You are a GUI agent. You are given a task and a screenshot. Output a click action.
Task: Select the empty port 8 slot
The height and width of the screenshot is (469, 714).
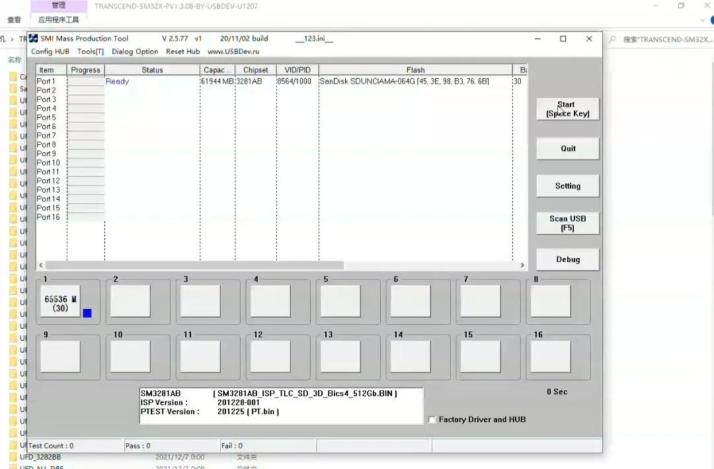tap(551, 302)
